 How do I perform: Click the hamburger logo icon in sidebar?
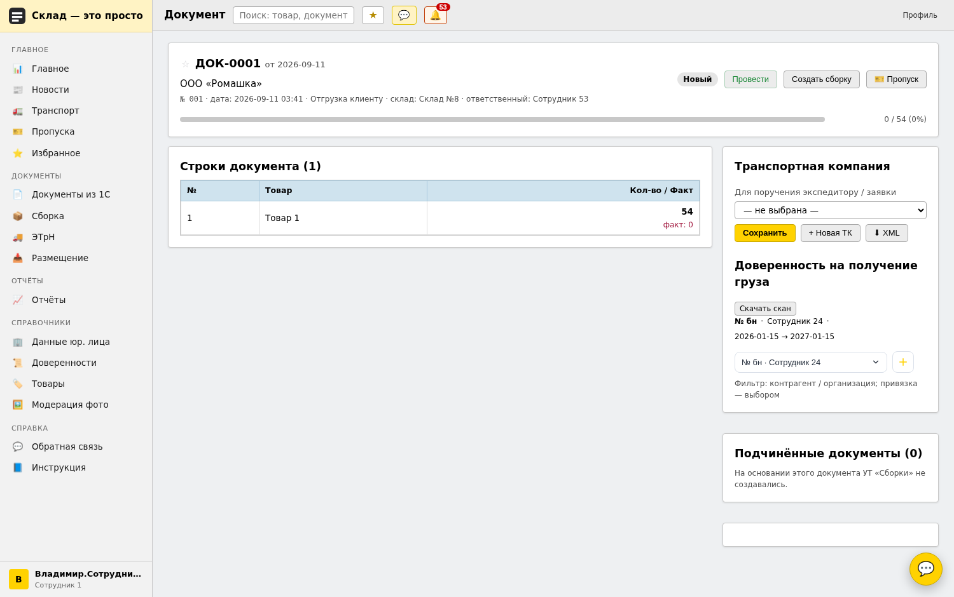(x=17, y=16)
